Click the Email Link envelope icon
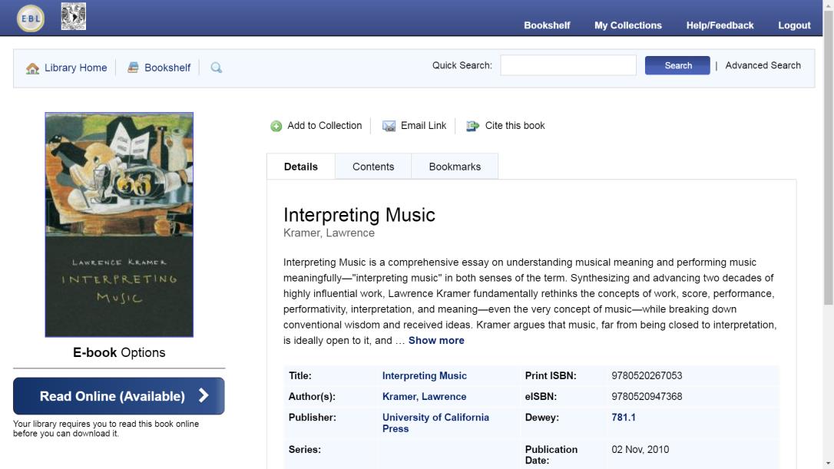 pyautogui.click(x=389, y=126)
